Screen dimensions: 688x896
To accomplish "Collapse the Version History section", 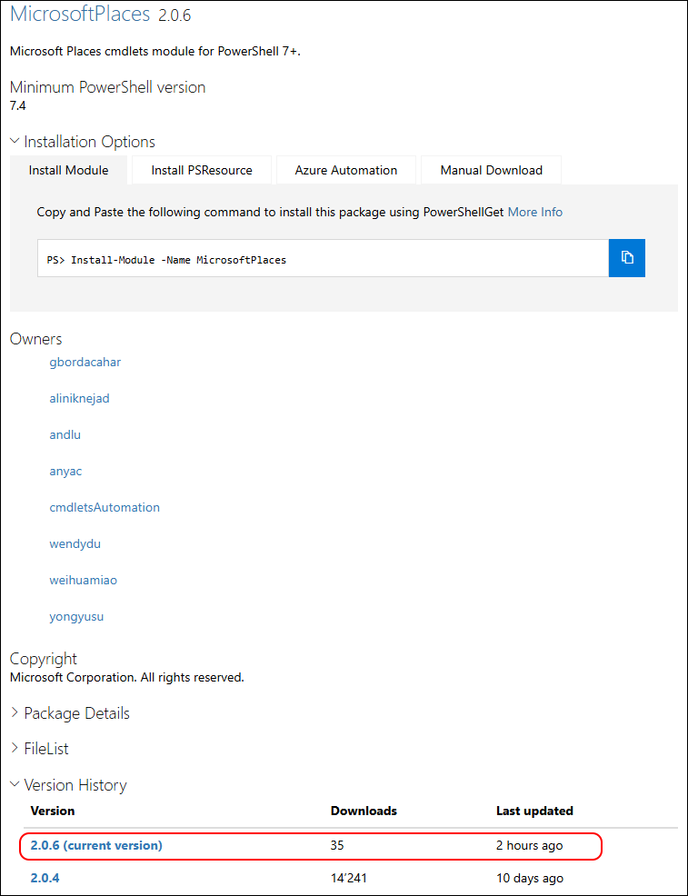I will 68,784.
